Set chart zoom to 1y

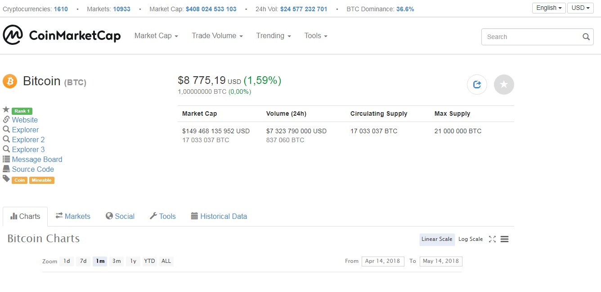133,261
